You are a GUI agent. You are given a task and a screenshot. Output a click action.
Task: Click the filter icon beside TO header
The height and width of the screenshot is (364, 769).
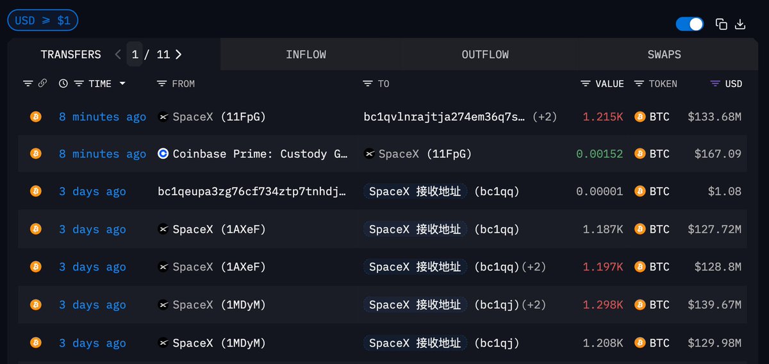click(x=367, y=84)
